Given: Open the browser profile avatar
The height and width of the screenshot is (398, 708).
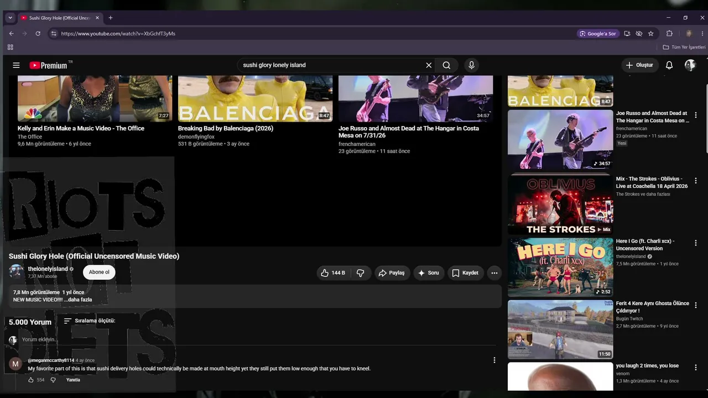Looking at the screenshot, I should tap(689, 34).
